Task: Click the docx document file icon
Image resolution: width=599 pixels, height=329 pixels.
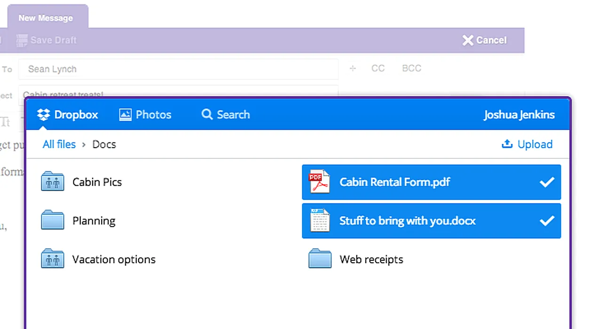Action: pyautogui.click(x=320, y=221)
